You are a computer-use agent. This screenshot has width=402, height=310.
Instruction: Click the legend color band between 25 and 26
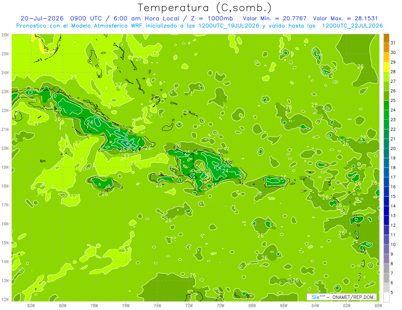click(x=386, y=96)
